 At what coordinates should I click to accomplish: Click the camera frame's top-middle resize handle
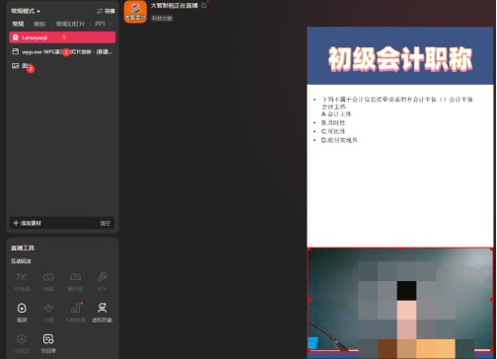(400, 249)
